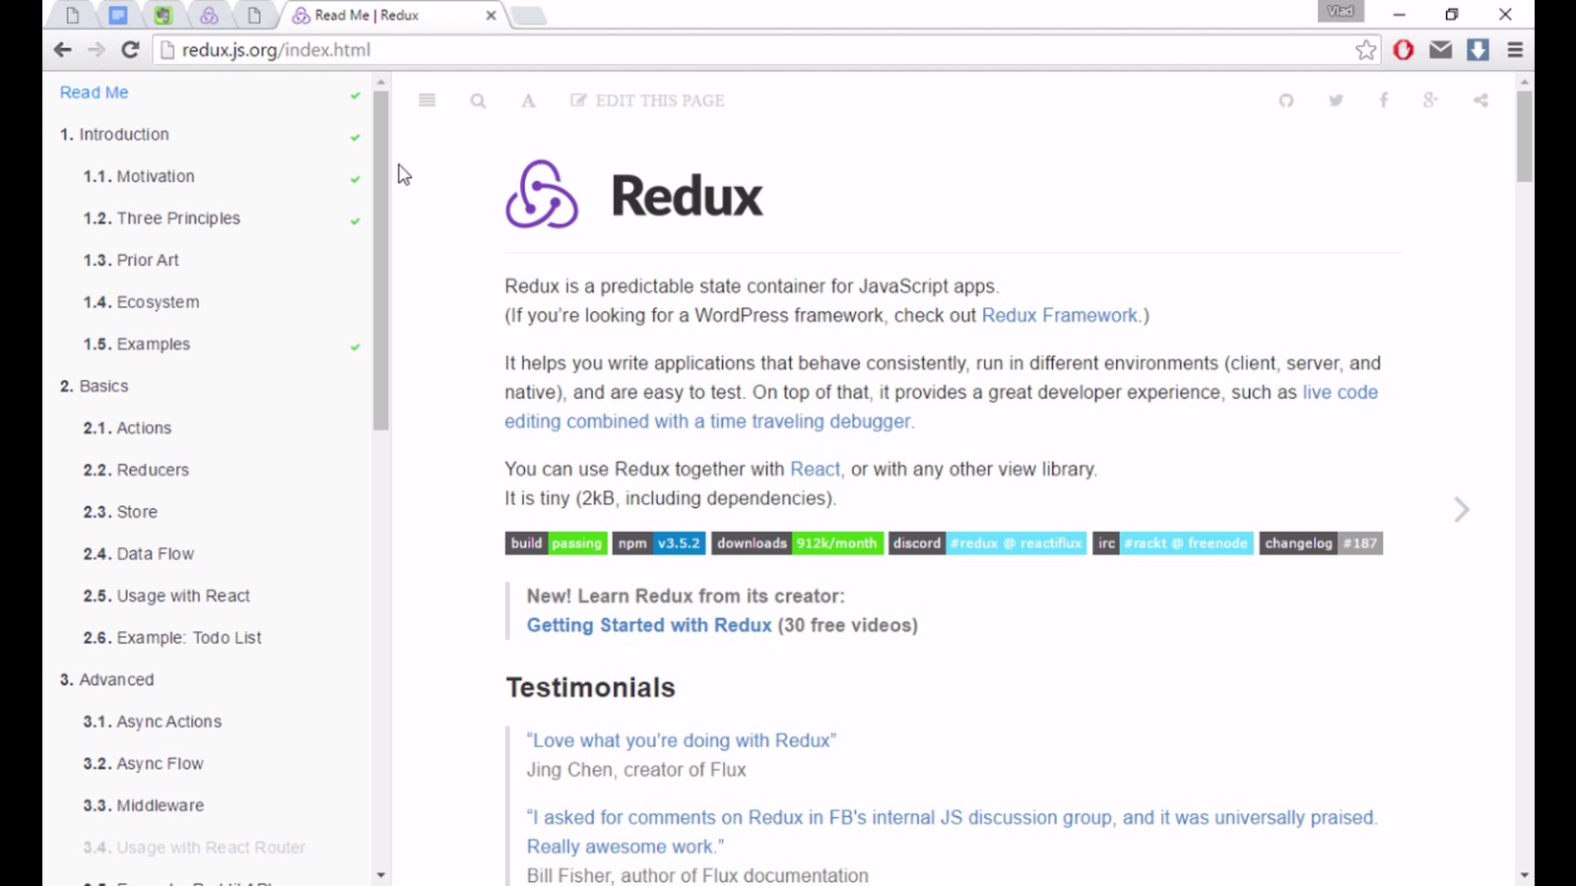Open 2.5. Usage with React
The image size is (1576, 886).
click(166, 596)
